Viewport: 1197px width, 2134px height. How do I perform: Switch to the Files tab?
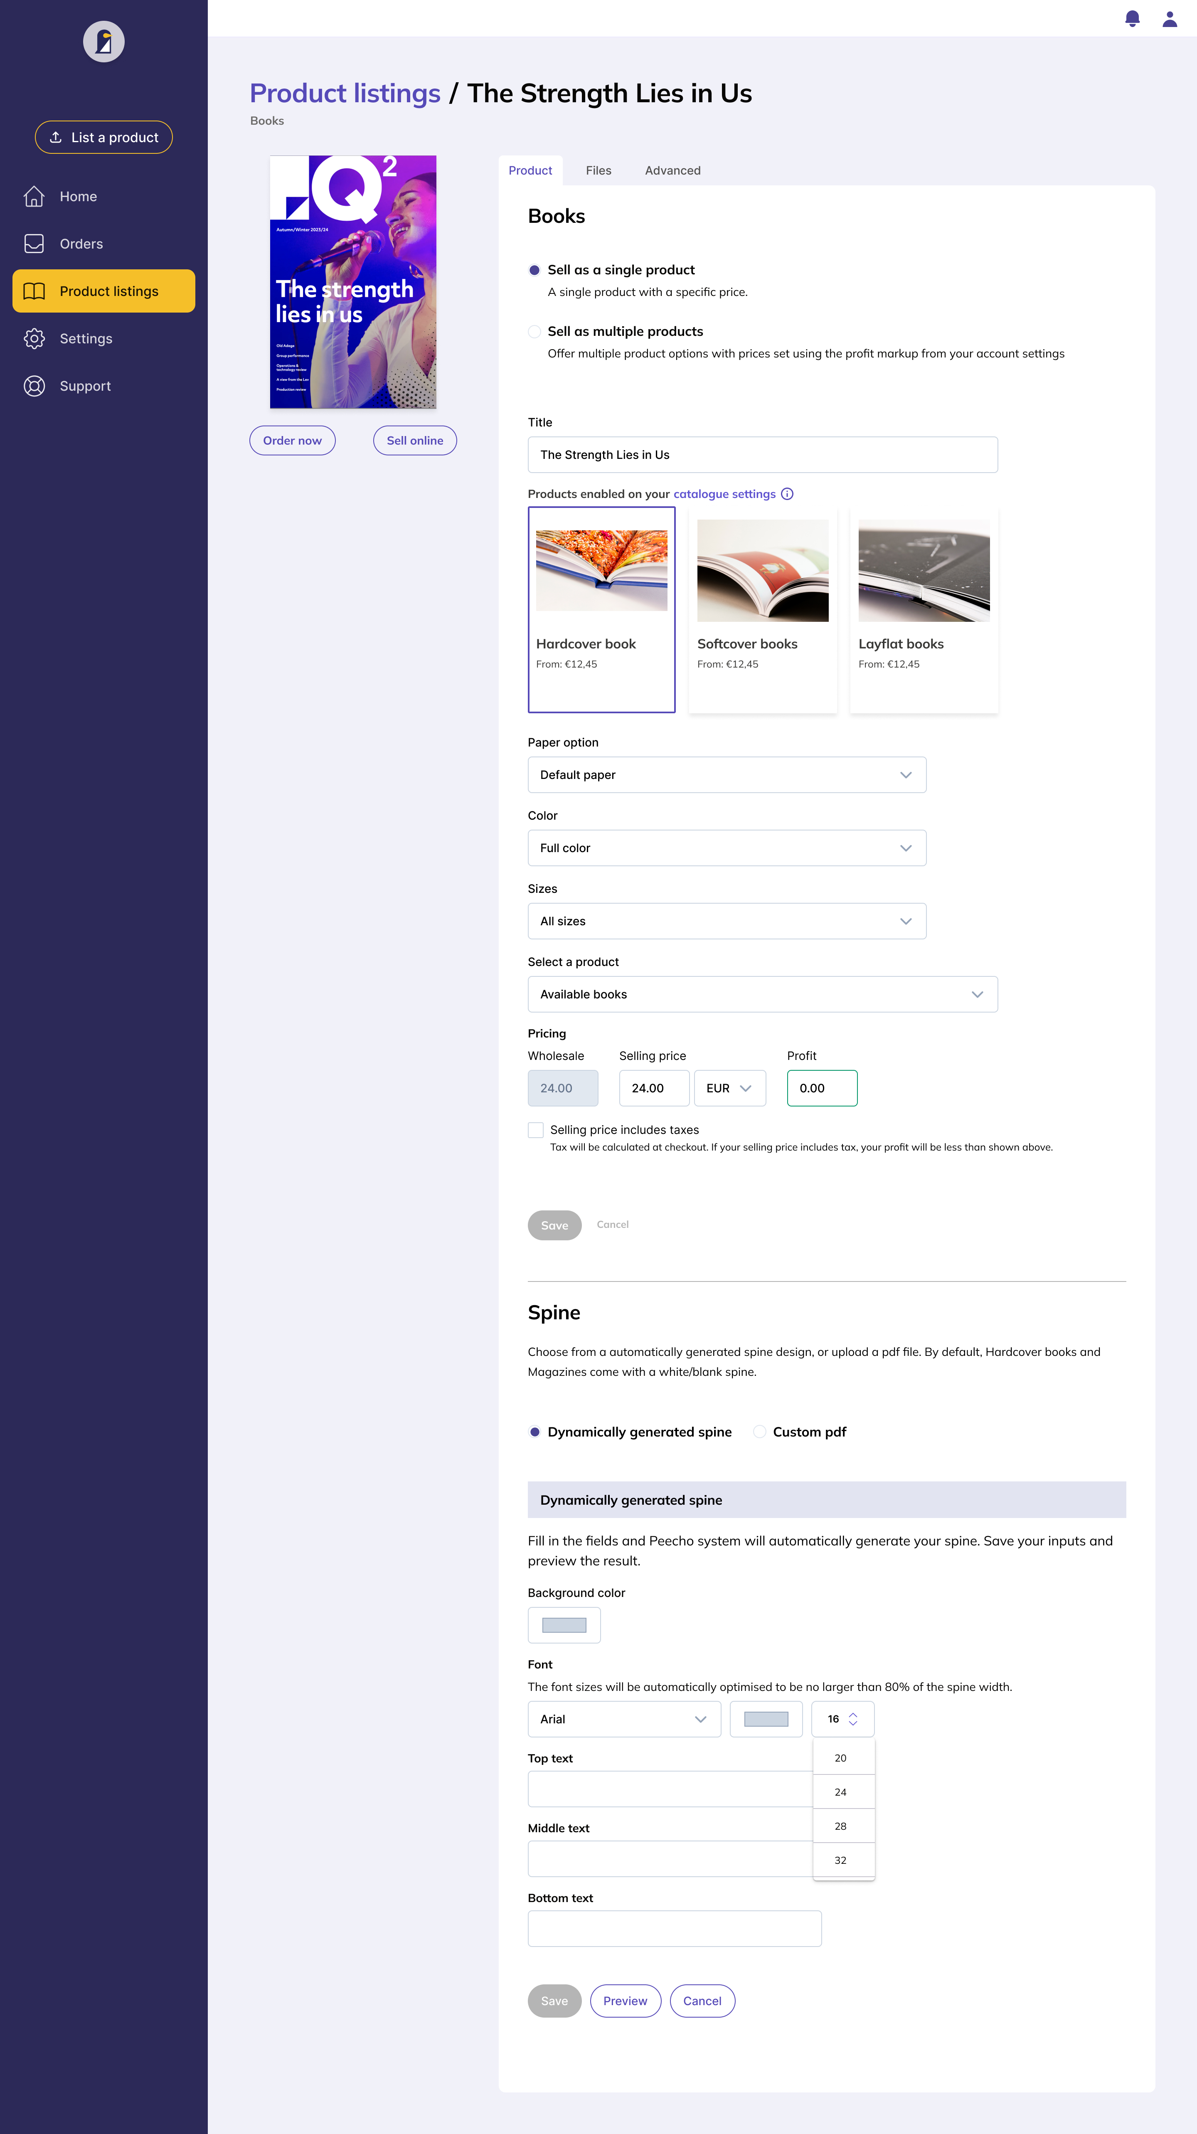click(x=598, y=170)
